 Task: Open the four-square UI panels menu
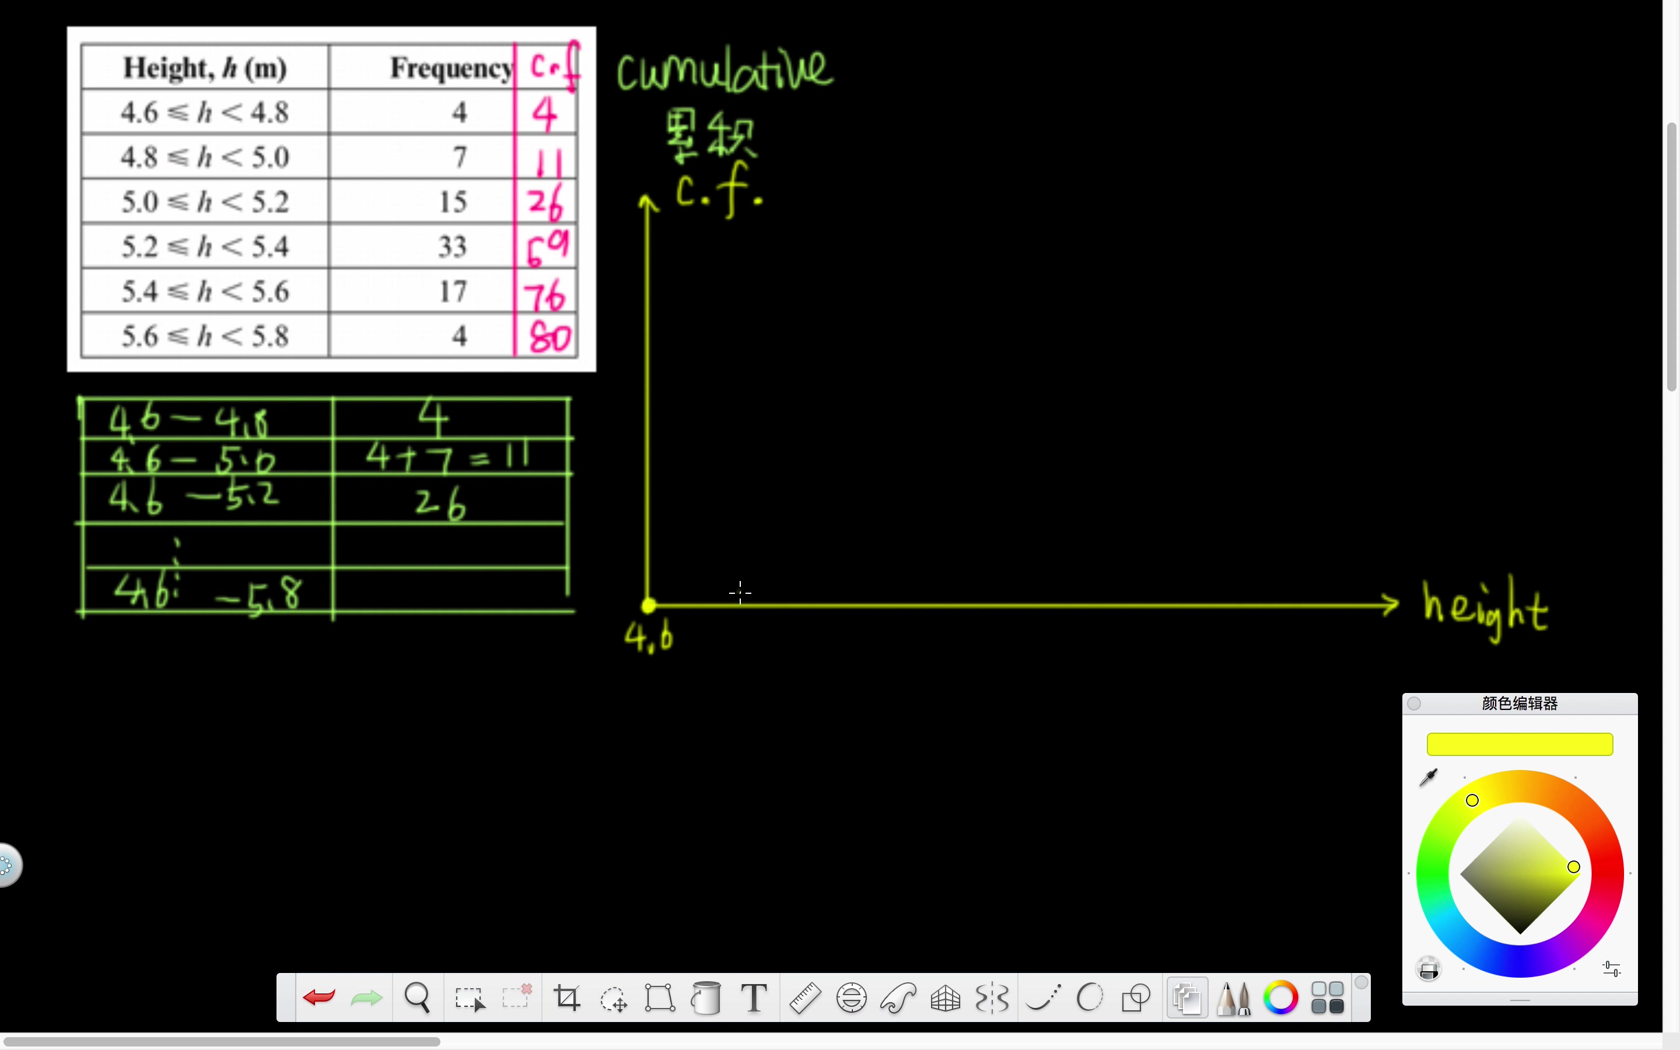(1327, 998)
